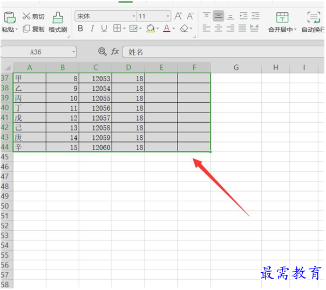
Task: Open the clipboard group dialog launcher
Action: tap(68, 37)
